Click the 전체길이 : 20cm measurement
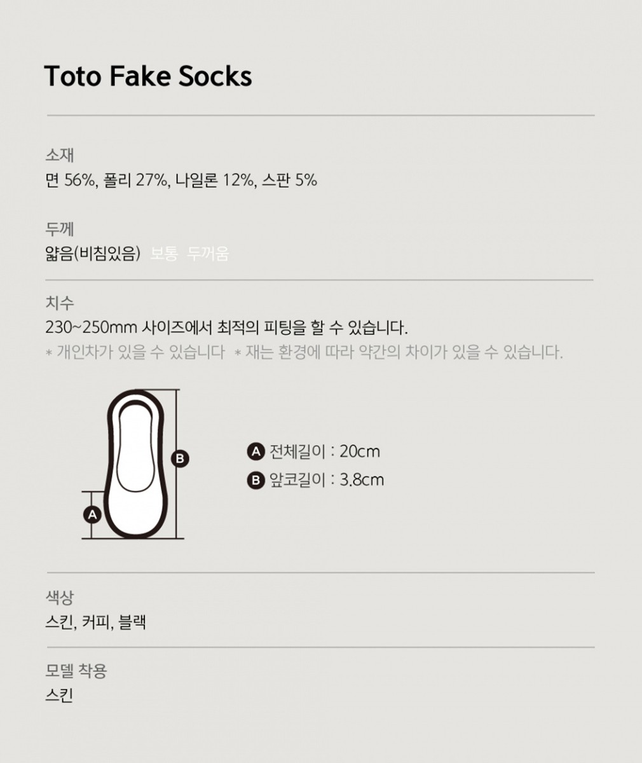 coord(325,451)
